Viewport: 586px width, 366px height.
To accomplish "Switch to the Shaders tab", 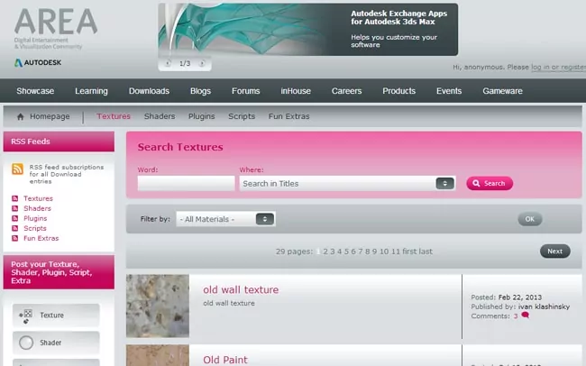I will coord(160,116).
